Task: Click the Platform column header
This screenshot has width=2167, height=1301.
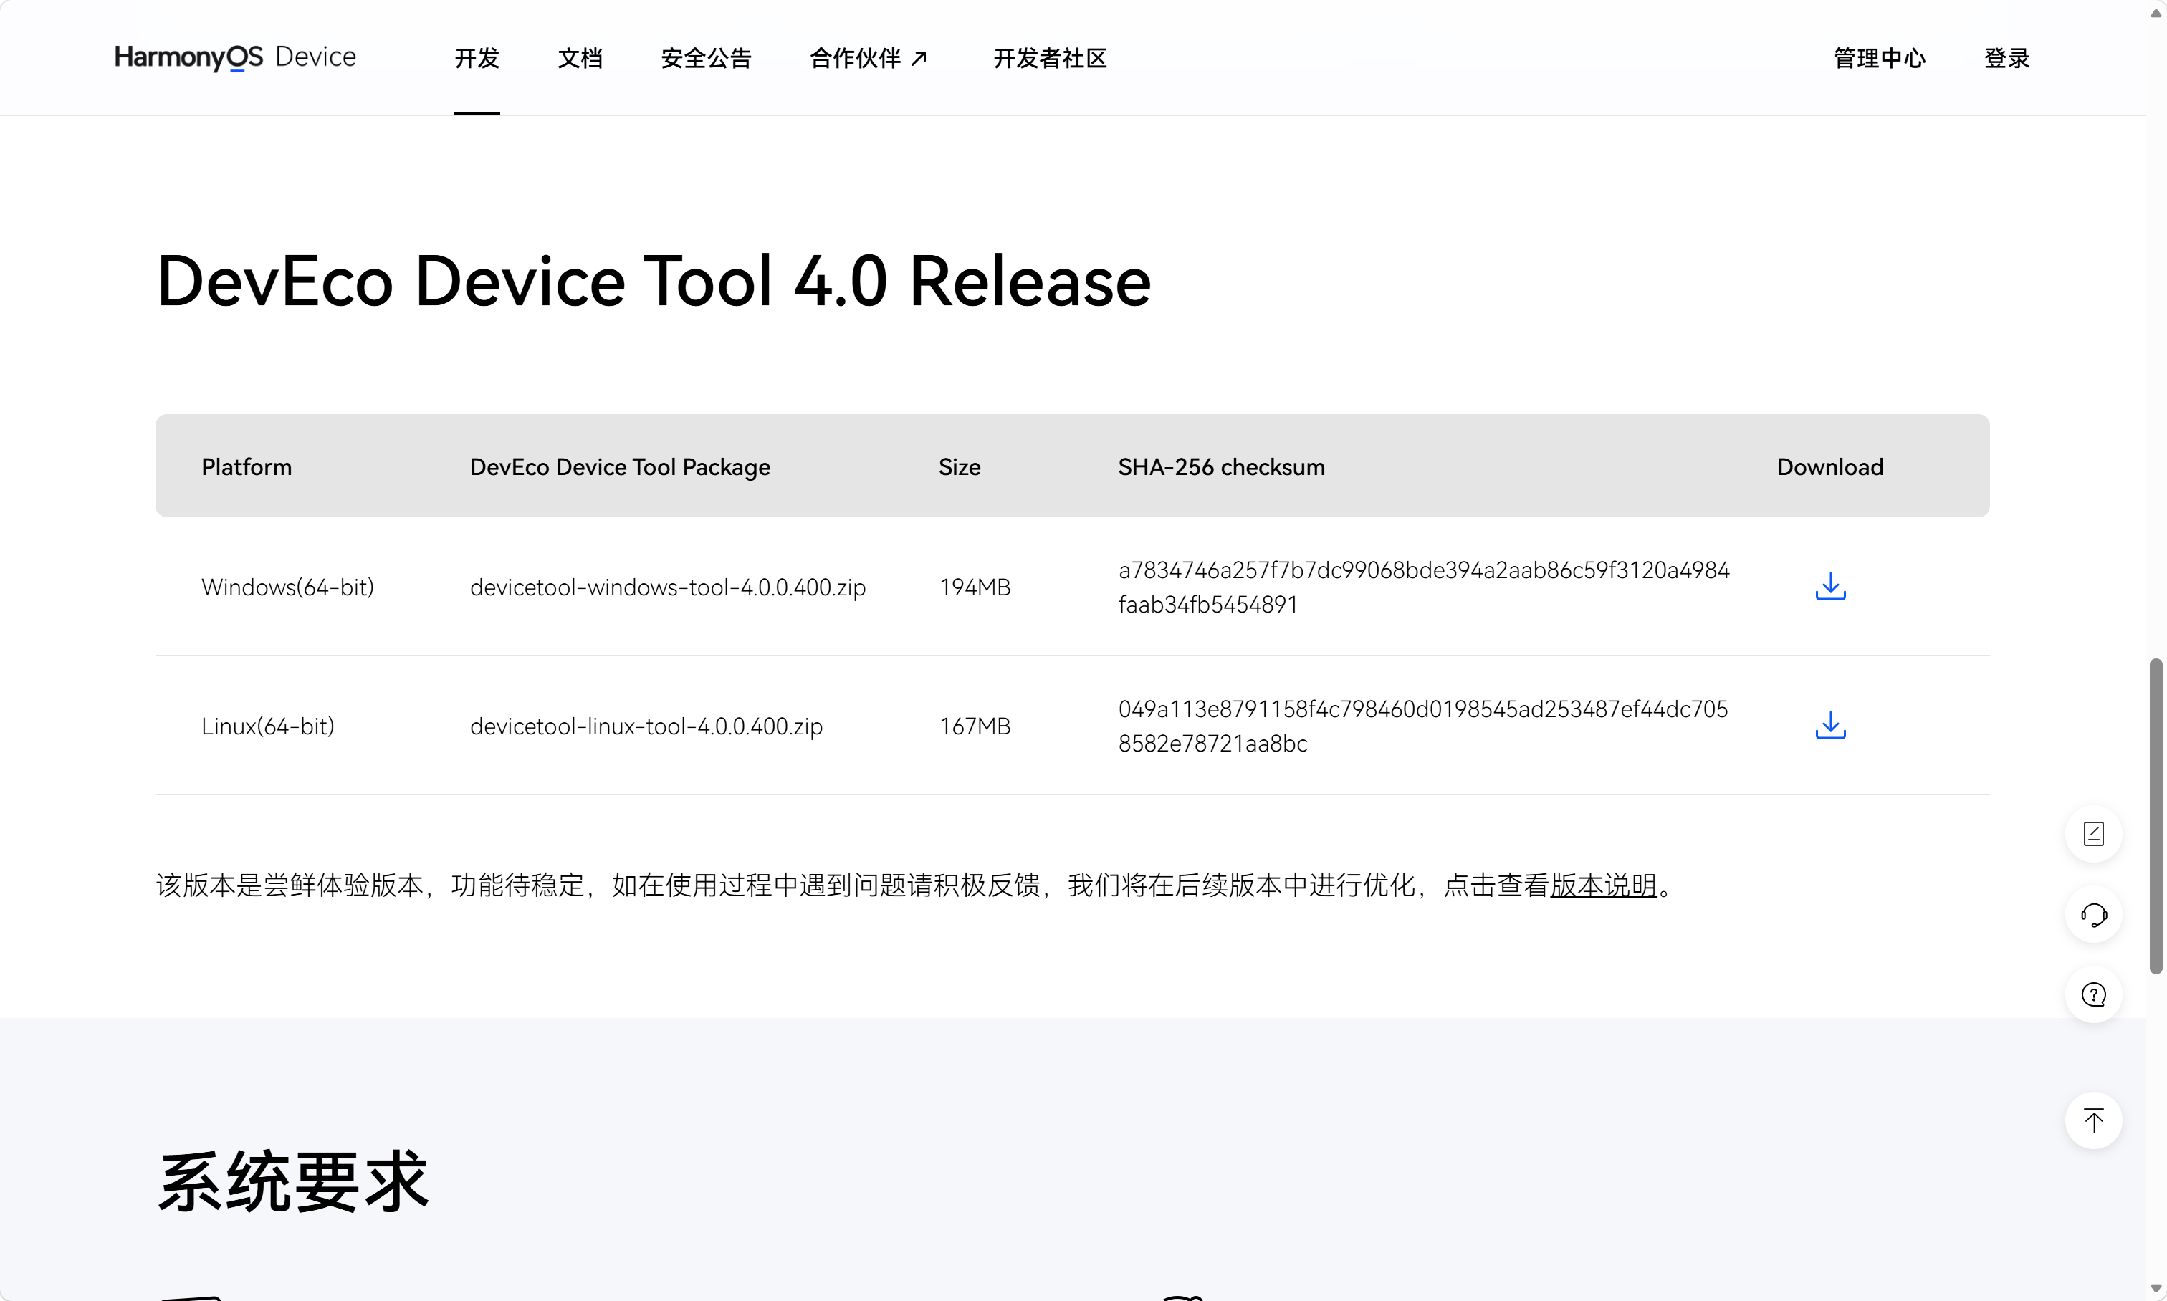Action: click(x=247, y=466)
